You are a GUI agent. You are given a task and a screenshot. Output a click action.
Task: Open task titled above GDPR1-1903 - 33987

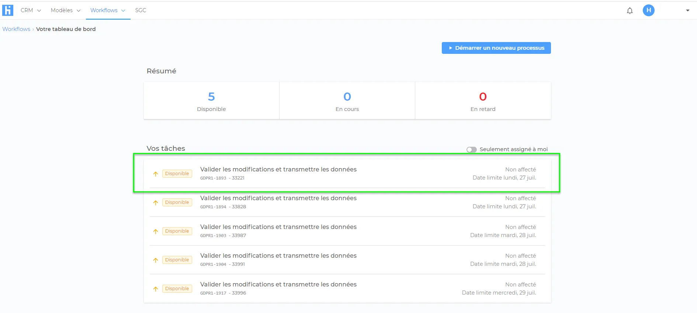(x=278, y=227)
